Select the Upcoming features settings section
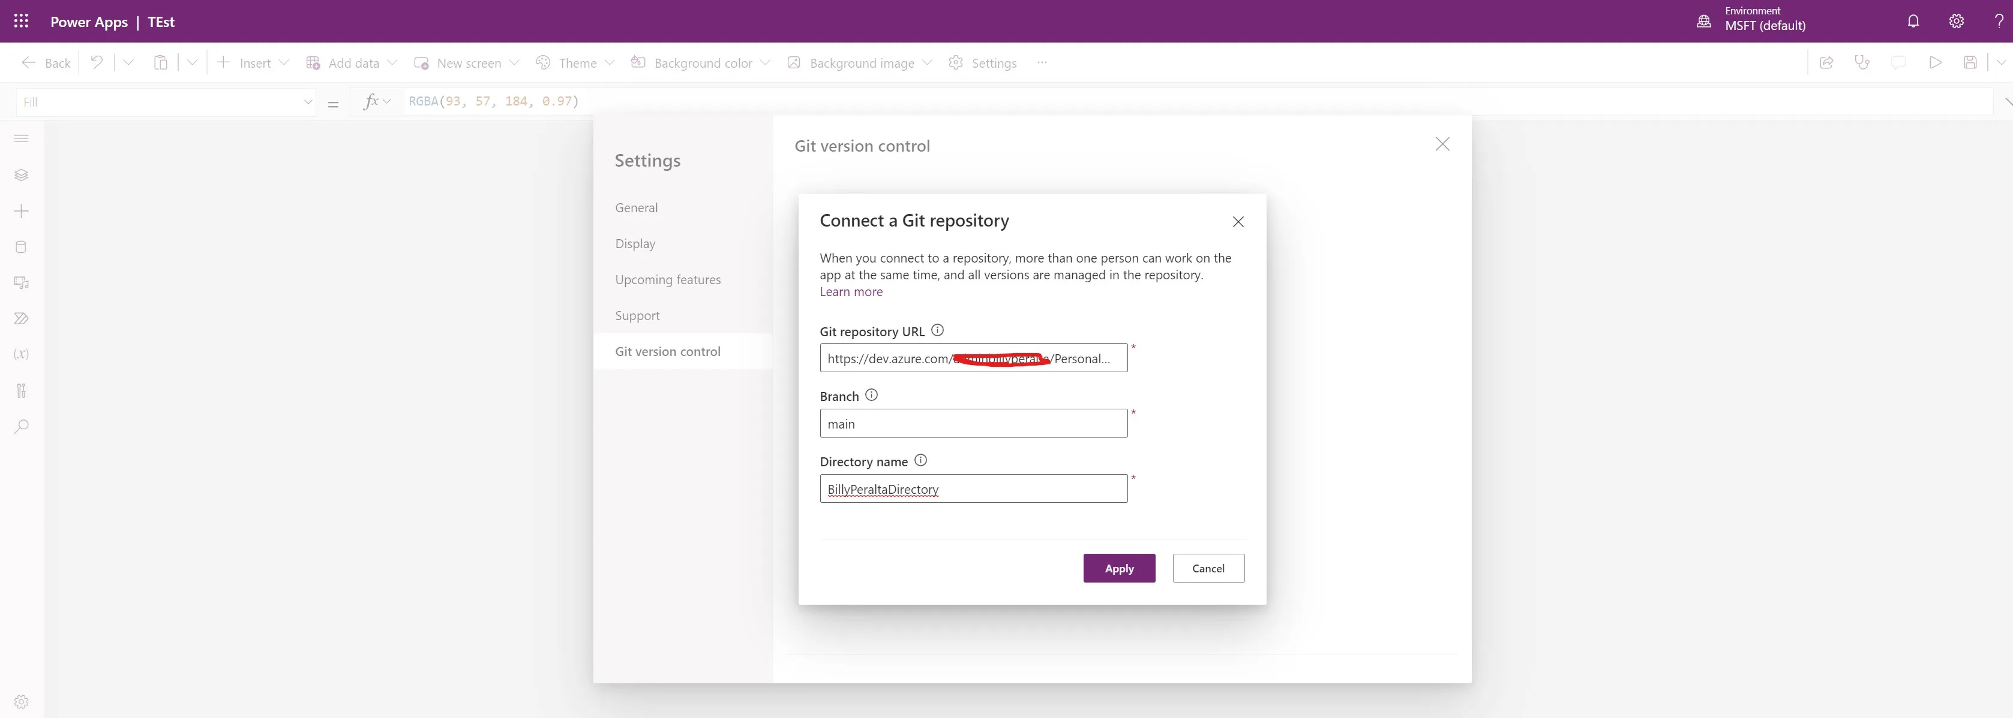This screenshot has height=718, width=2013. (x=667, y=279)
